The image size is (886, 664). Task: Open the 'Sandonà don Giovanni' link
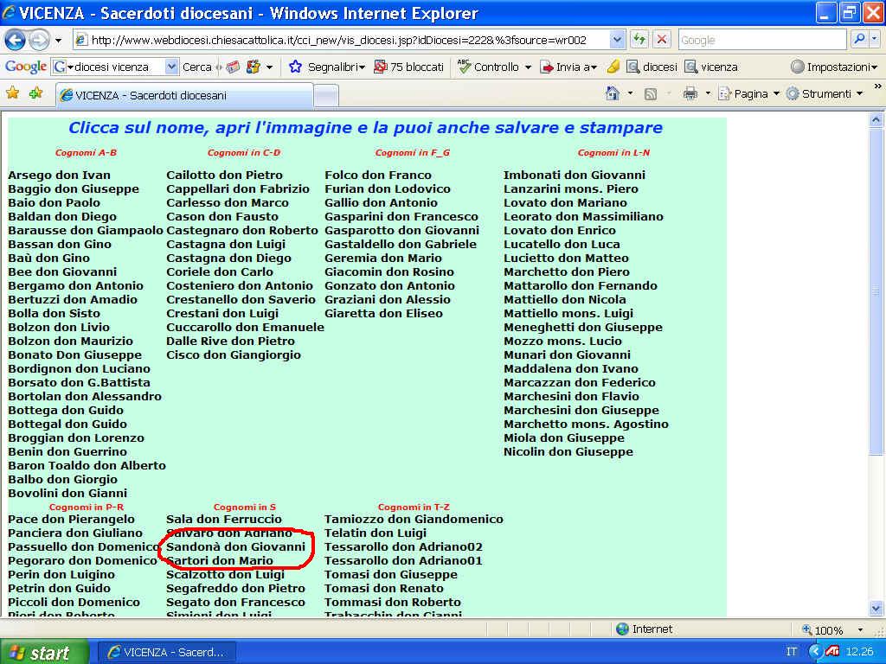coord(235,546)
